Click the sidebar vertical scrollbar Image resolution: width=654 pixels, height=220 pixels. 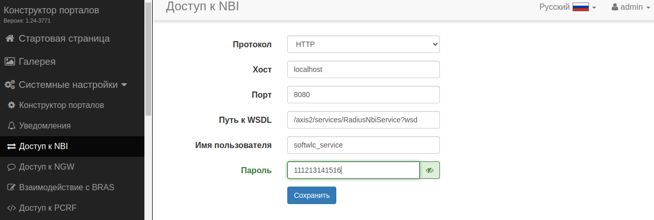(148, 62)
